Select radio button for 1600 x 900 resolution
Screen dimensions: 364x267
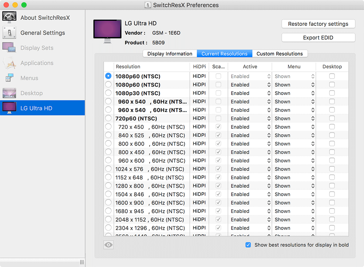[x=108, y=203]
